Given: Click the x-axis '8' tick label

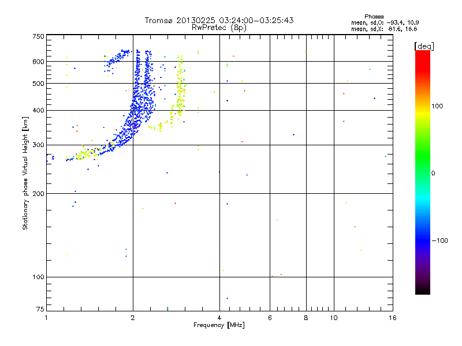Looking at the screenshot, I should (306, 318).
